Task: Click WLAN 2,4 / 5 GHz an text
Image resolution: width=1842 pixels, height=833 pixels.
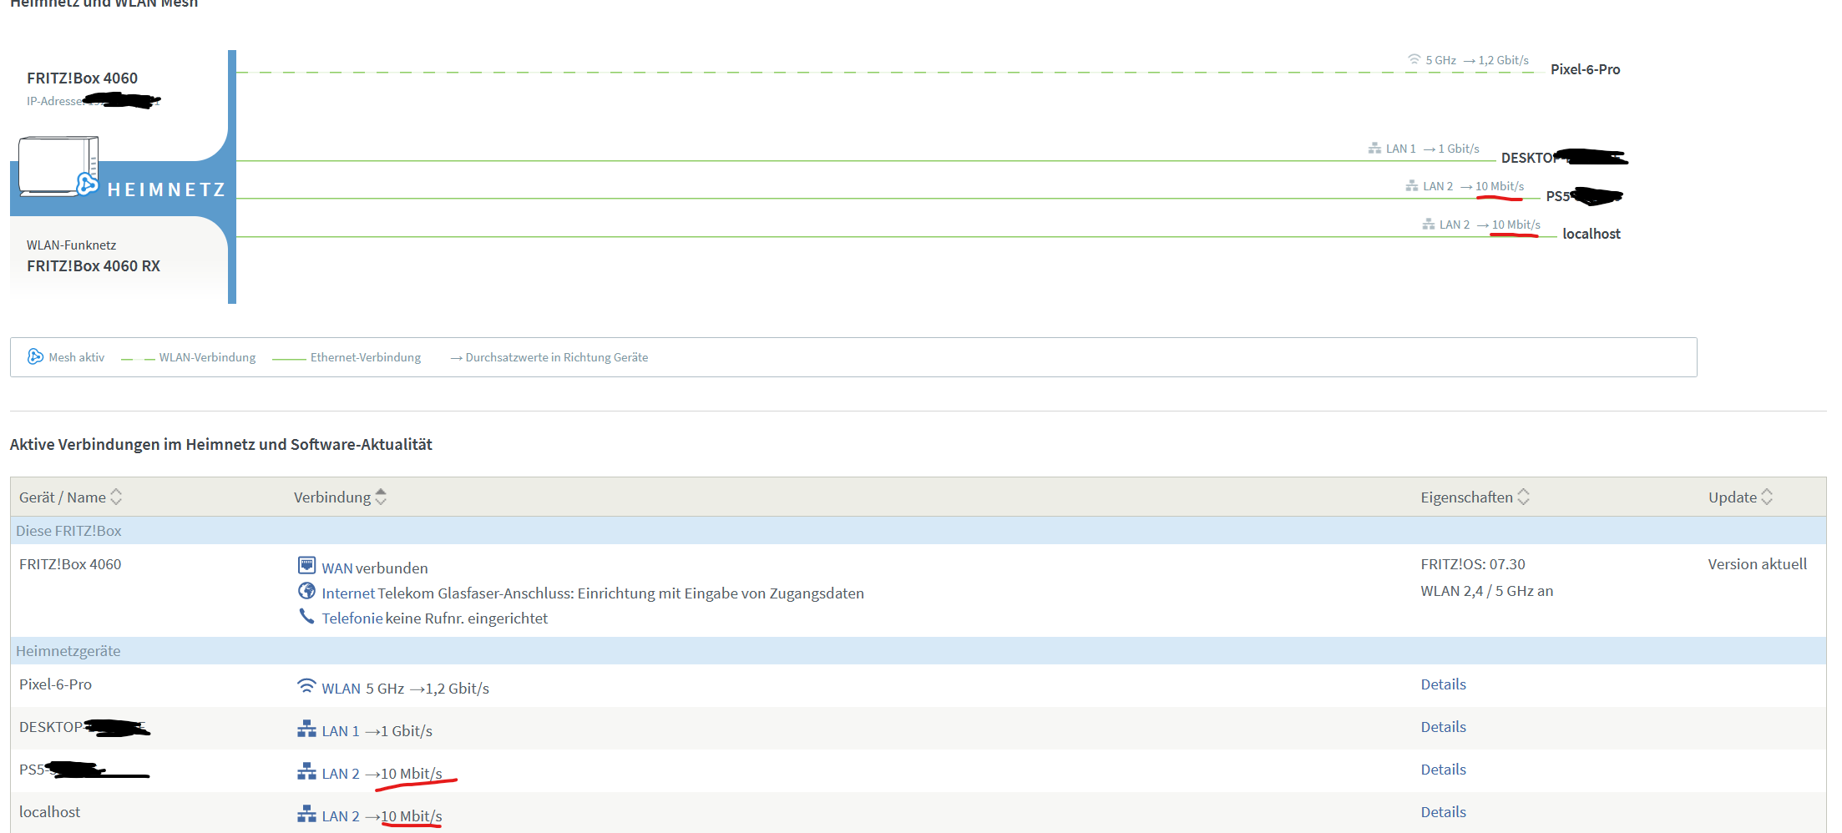Action: [1487, 591]
